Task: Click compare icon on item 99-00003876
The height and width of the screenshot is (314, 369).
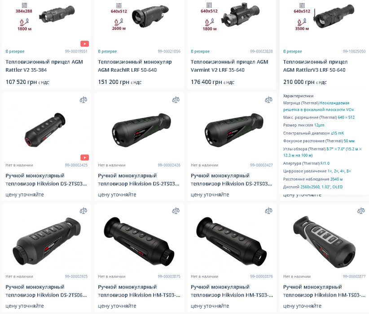Action: tap(268, 210)
